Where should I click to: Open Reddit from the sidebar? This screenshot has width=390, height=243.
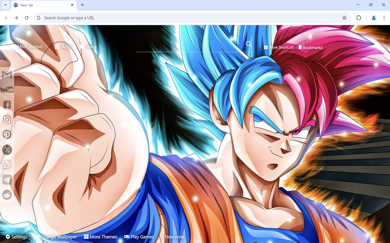tap(7, 195)
